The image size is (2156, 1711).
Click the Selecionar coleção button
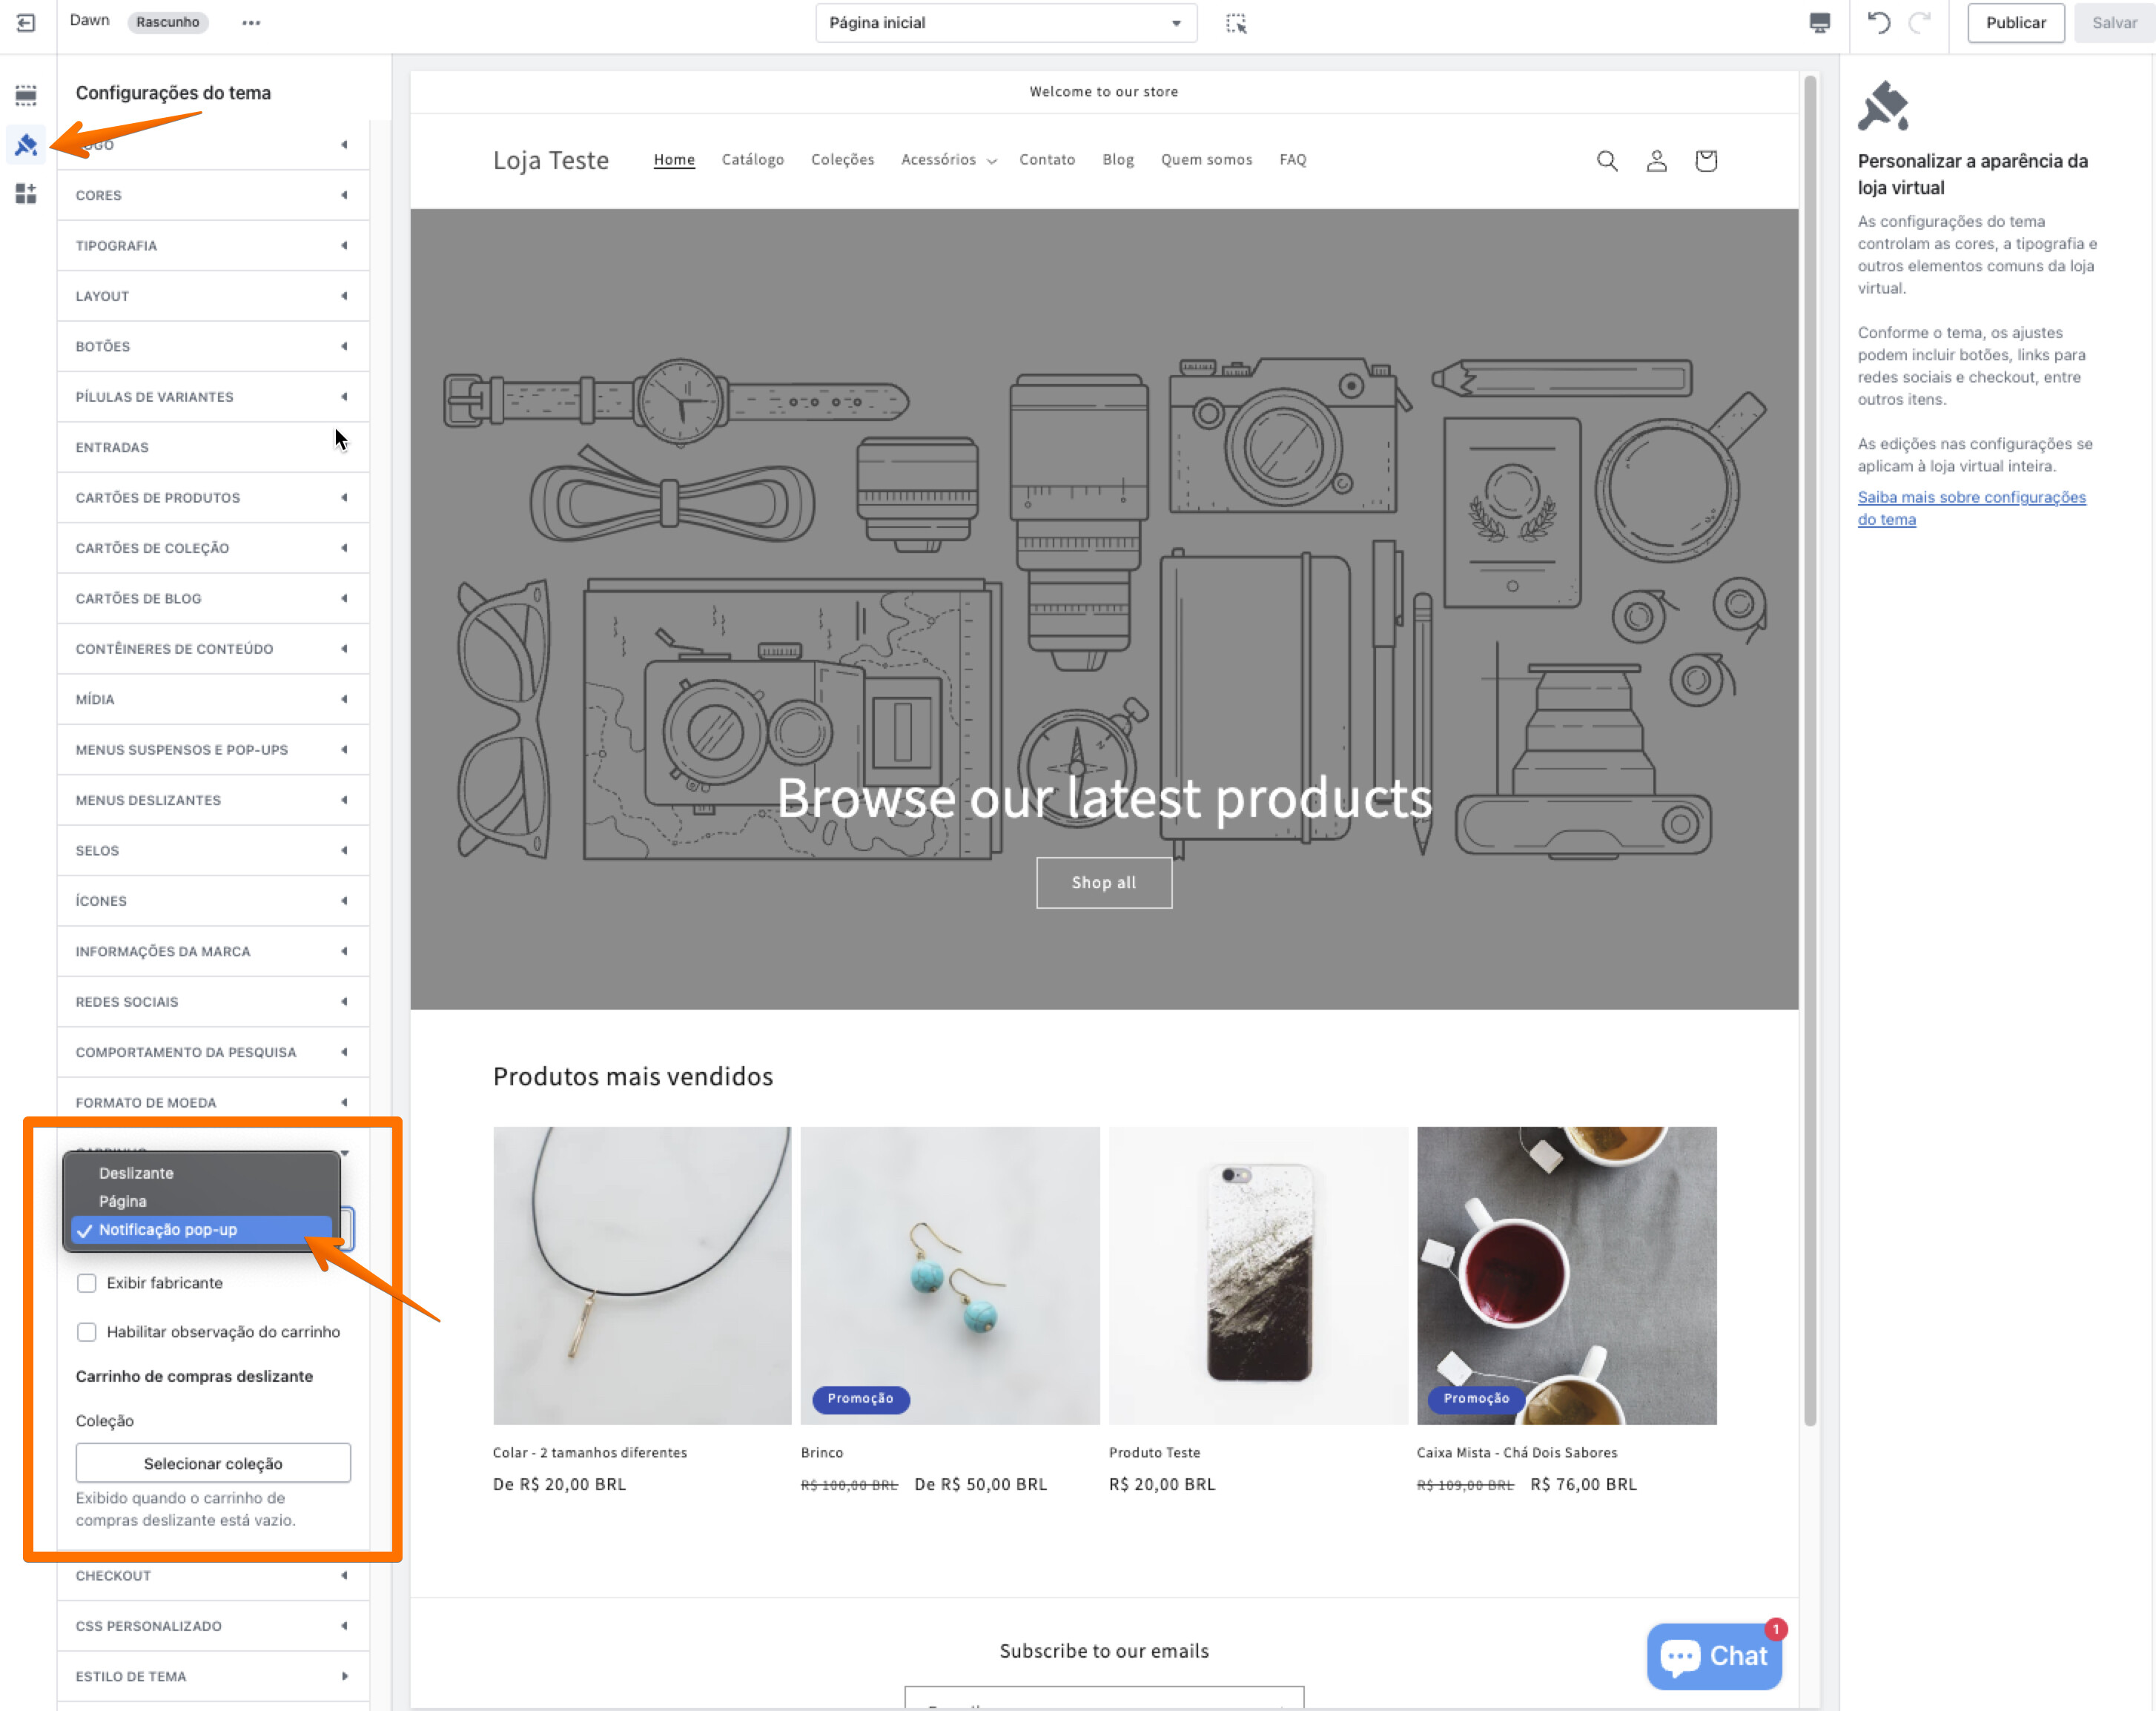(213, 1463)
